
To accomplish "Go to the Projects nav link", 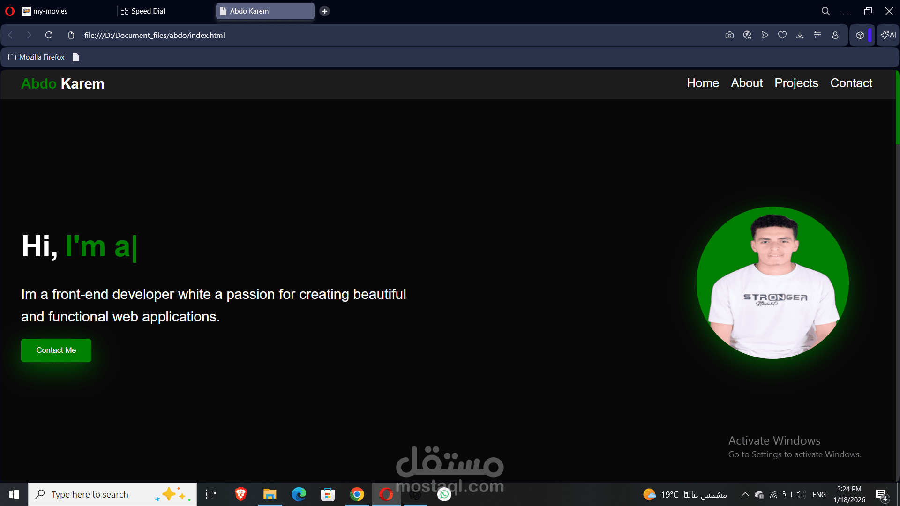I will (796, 83).
